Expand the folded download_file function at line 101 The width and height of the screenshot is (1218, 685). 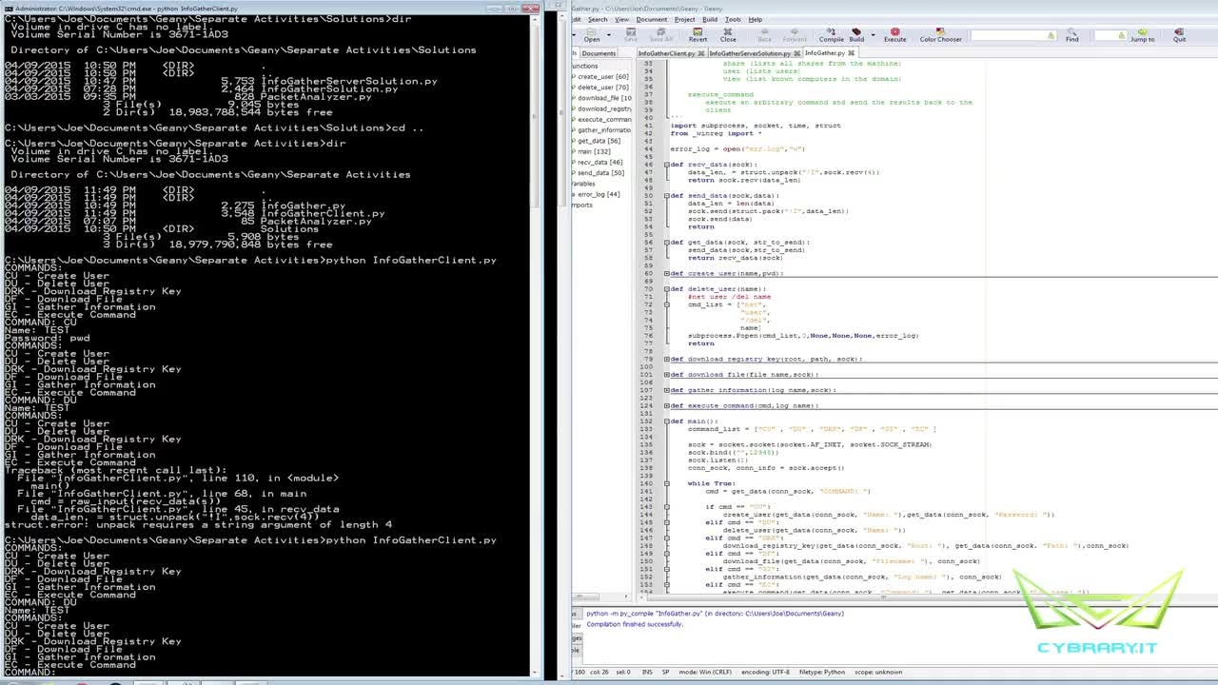point(667,374)
